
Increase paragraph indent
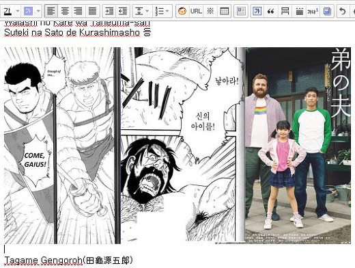point(109,11)
